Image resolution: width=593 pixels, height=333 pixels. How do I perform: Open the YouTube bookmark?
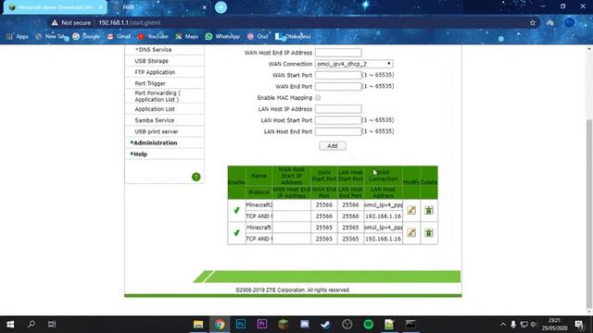click(x=153, y=36)
